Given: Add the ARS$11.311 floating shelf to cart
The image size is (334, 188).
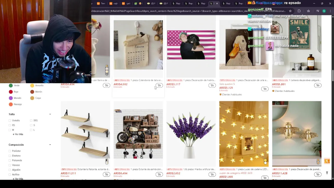Looking at the screenshot, I should pos(106,174).
